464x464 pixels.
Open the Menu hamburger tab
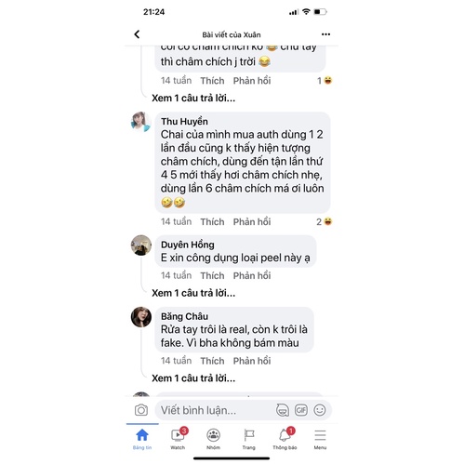(320, 439)
